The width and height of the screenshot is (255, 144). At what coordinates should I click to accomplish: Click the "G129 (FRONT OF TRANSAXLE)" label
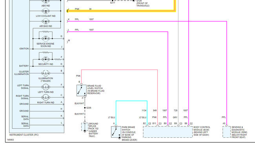(143, 3)
